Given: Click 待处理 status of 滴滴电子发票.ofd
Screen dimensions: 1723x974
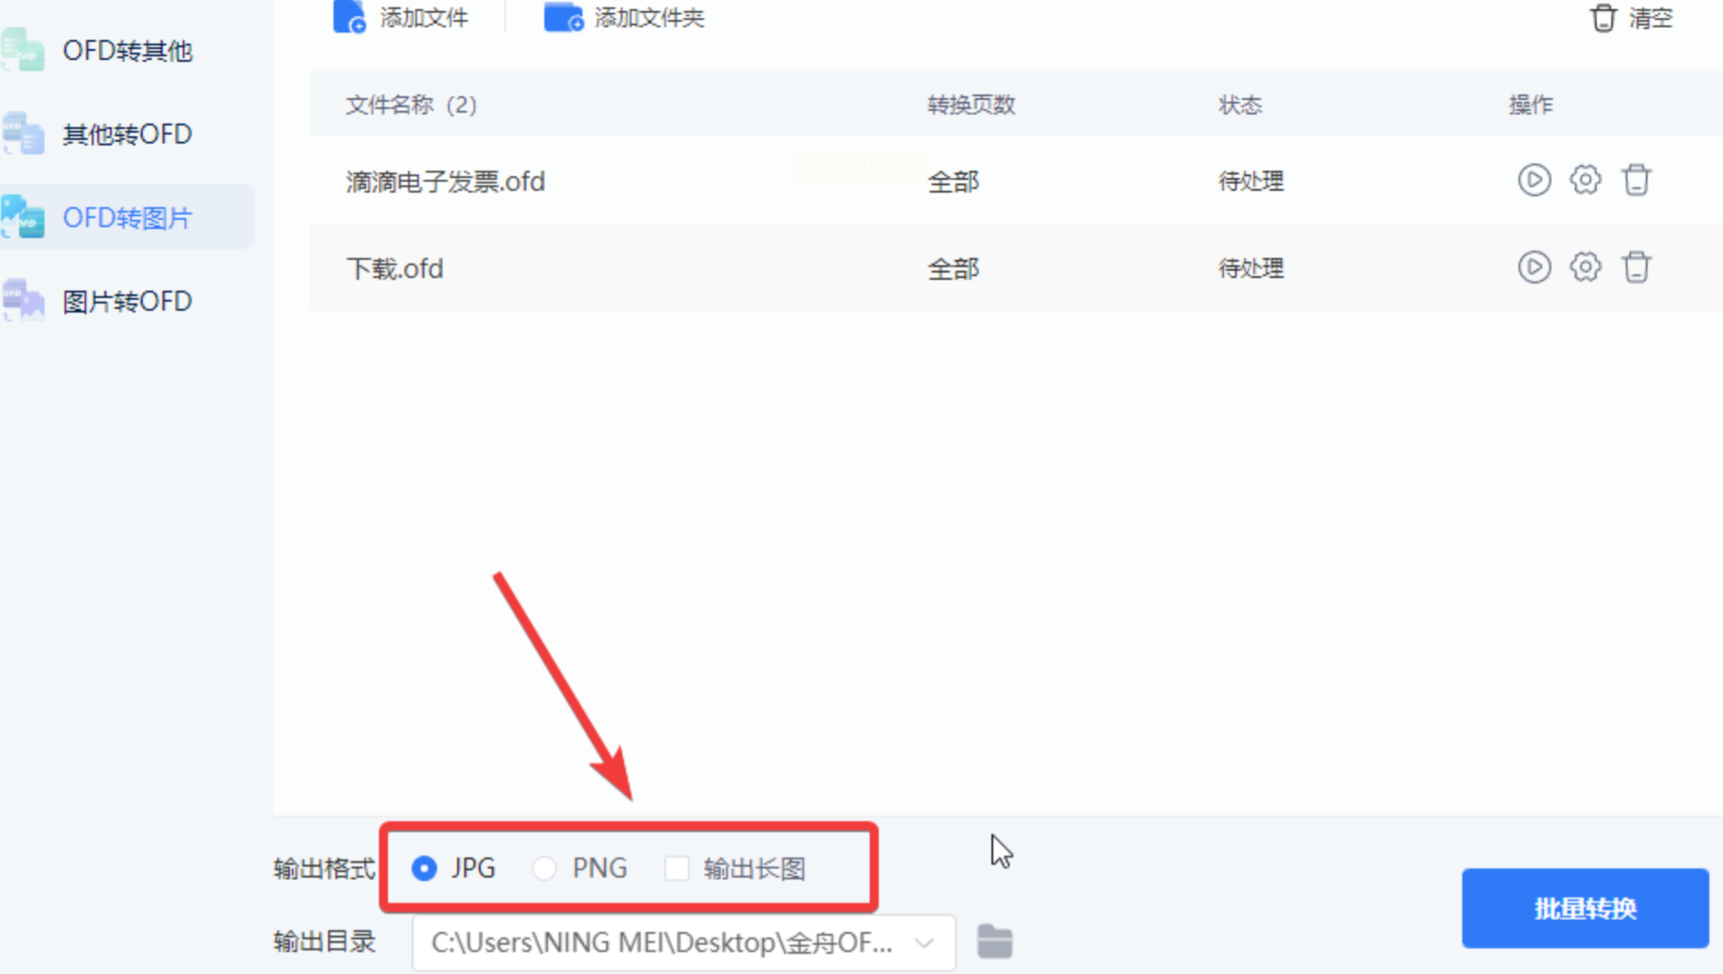Looking at the screenshot, I should tap(1251, 181).
